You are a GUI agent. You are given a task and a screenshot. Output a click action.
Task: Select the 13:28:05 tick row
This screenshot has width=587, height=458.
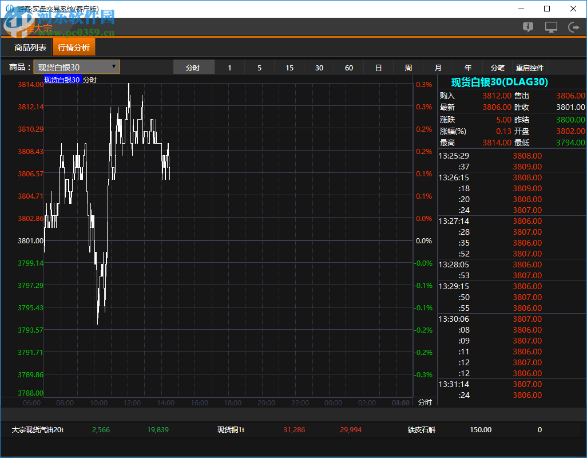511,264
